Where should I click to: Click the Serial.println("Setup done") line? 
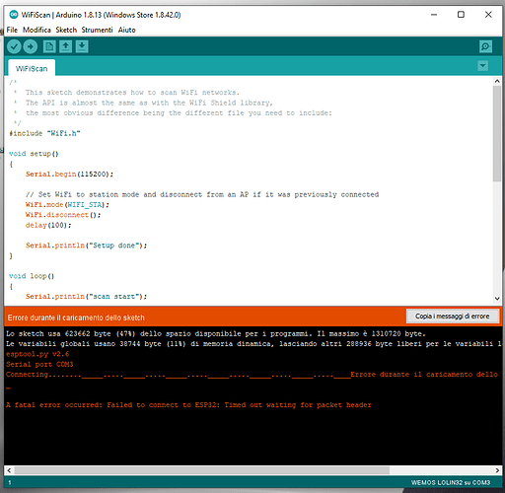[x=86, y=246]
